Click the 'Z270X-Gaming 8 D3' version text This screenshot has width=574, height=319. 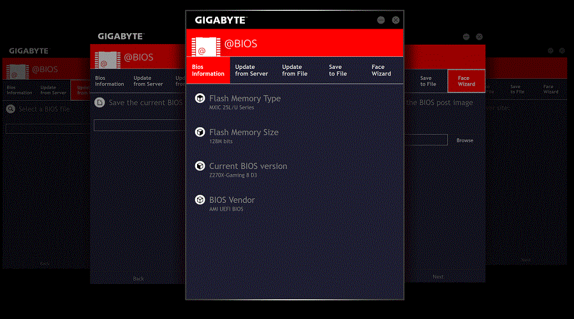233,175
